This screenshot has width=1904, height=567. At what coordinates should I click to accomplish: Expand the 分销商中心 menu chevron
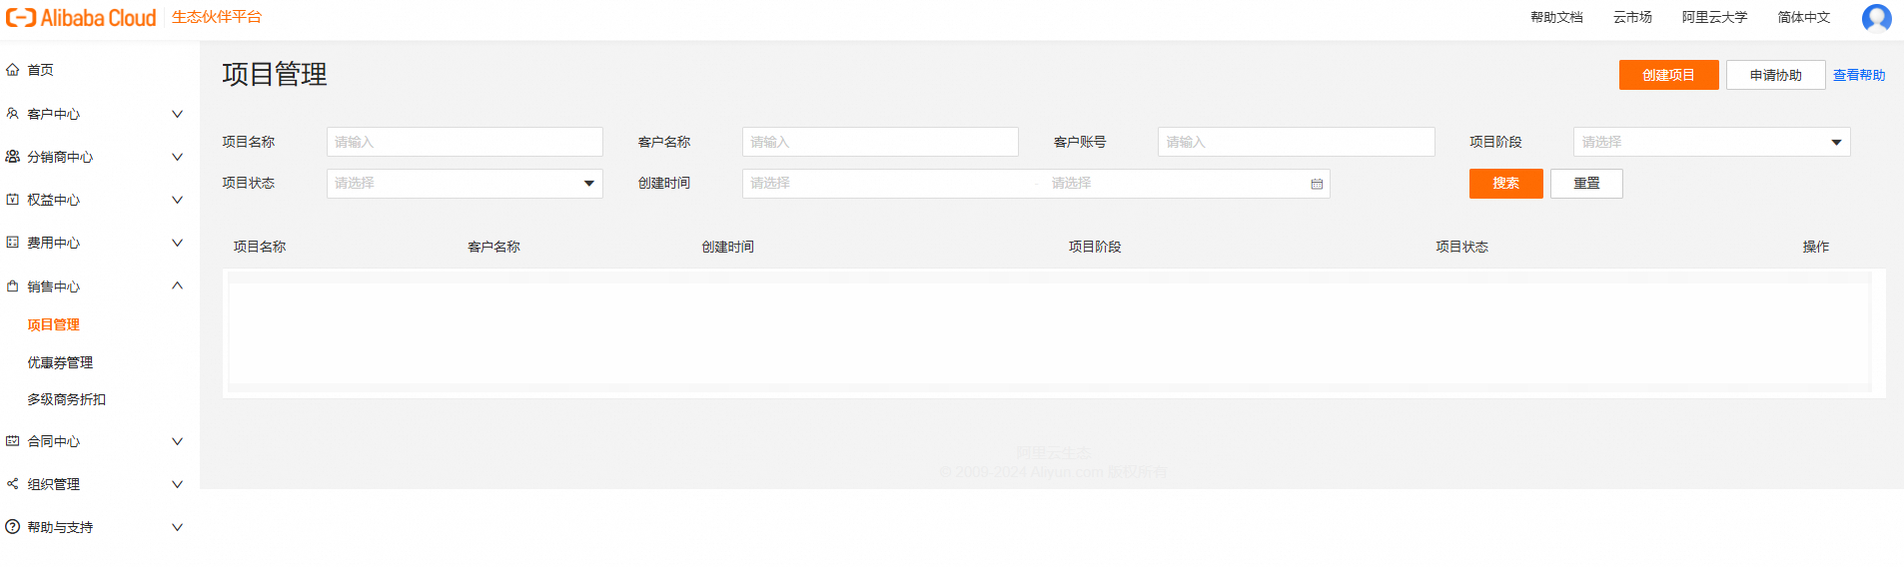click(177, 157)
